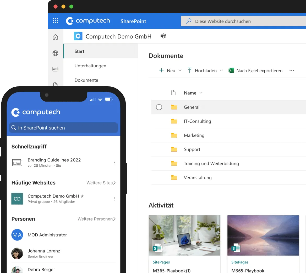Open the globe sites icon in left rail

coord(56,53)
